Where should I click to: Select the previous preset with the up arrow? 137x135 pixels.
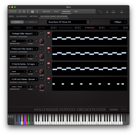click(88, 21)
